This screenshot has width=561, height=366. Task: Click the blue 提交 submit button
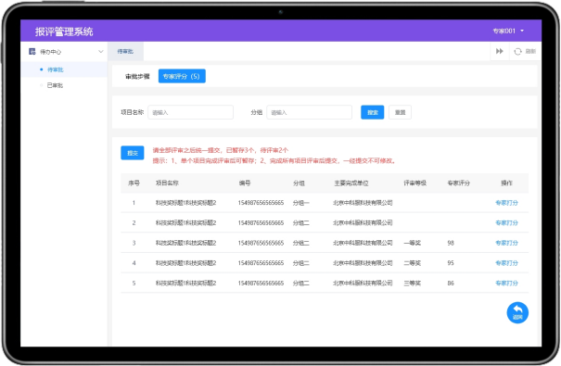[133, 153]
